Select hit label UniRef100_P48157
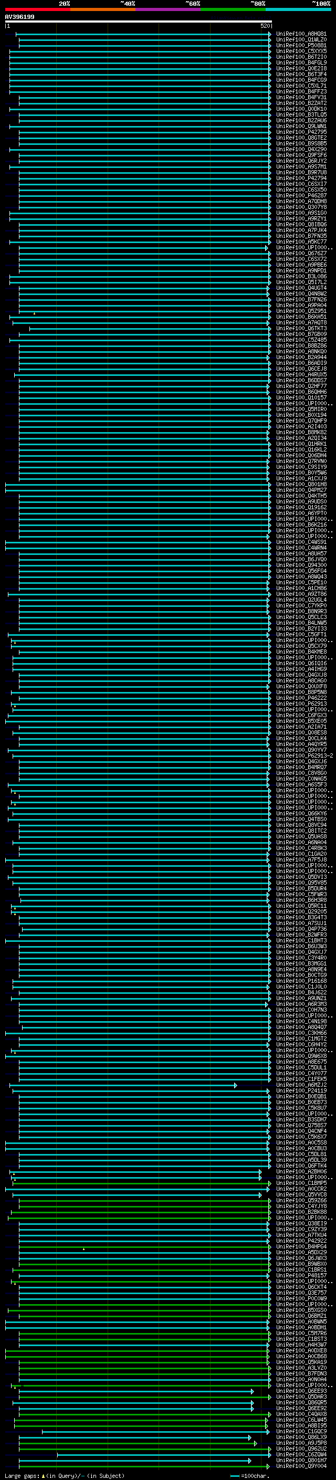Screen dimensions: 336x1480 (x=301, y=1275)
